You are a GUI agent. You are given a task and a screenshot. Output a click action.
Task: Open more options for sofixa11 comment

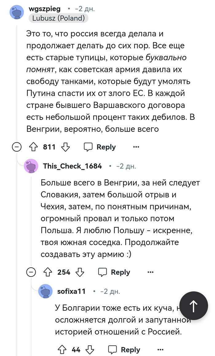point(160,350)
